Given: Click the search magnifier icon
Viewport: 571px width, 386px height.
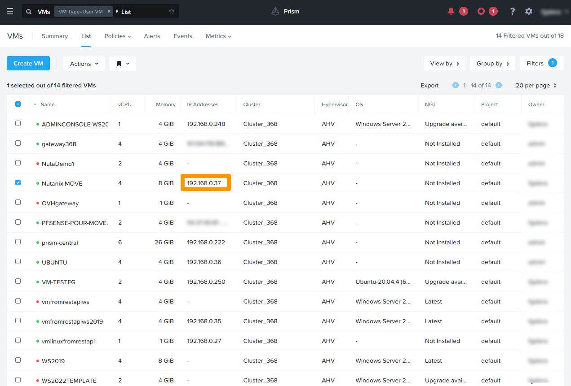Looking at the screenshot, I should [29, 12].
